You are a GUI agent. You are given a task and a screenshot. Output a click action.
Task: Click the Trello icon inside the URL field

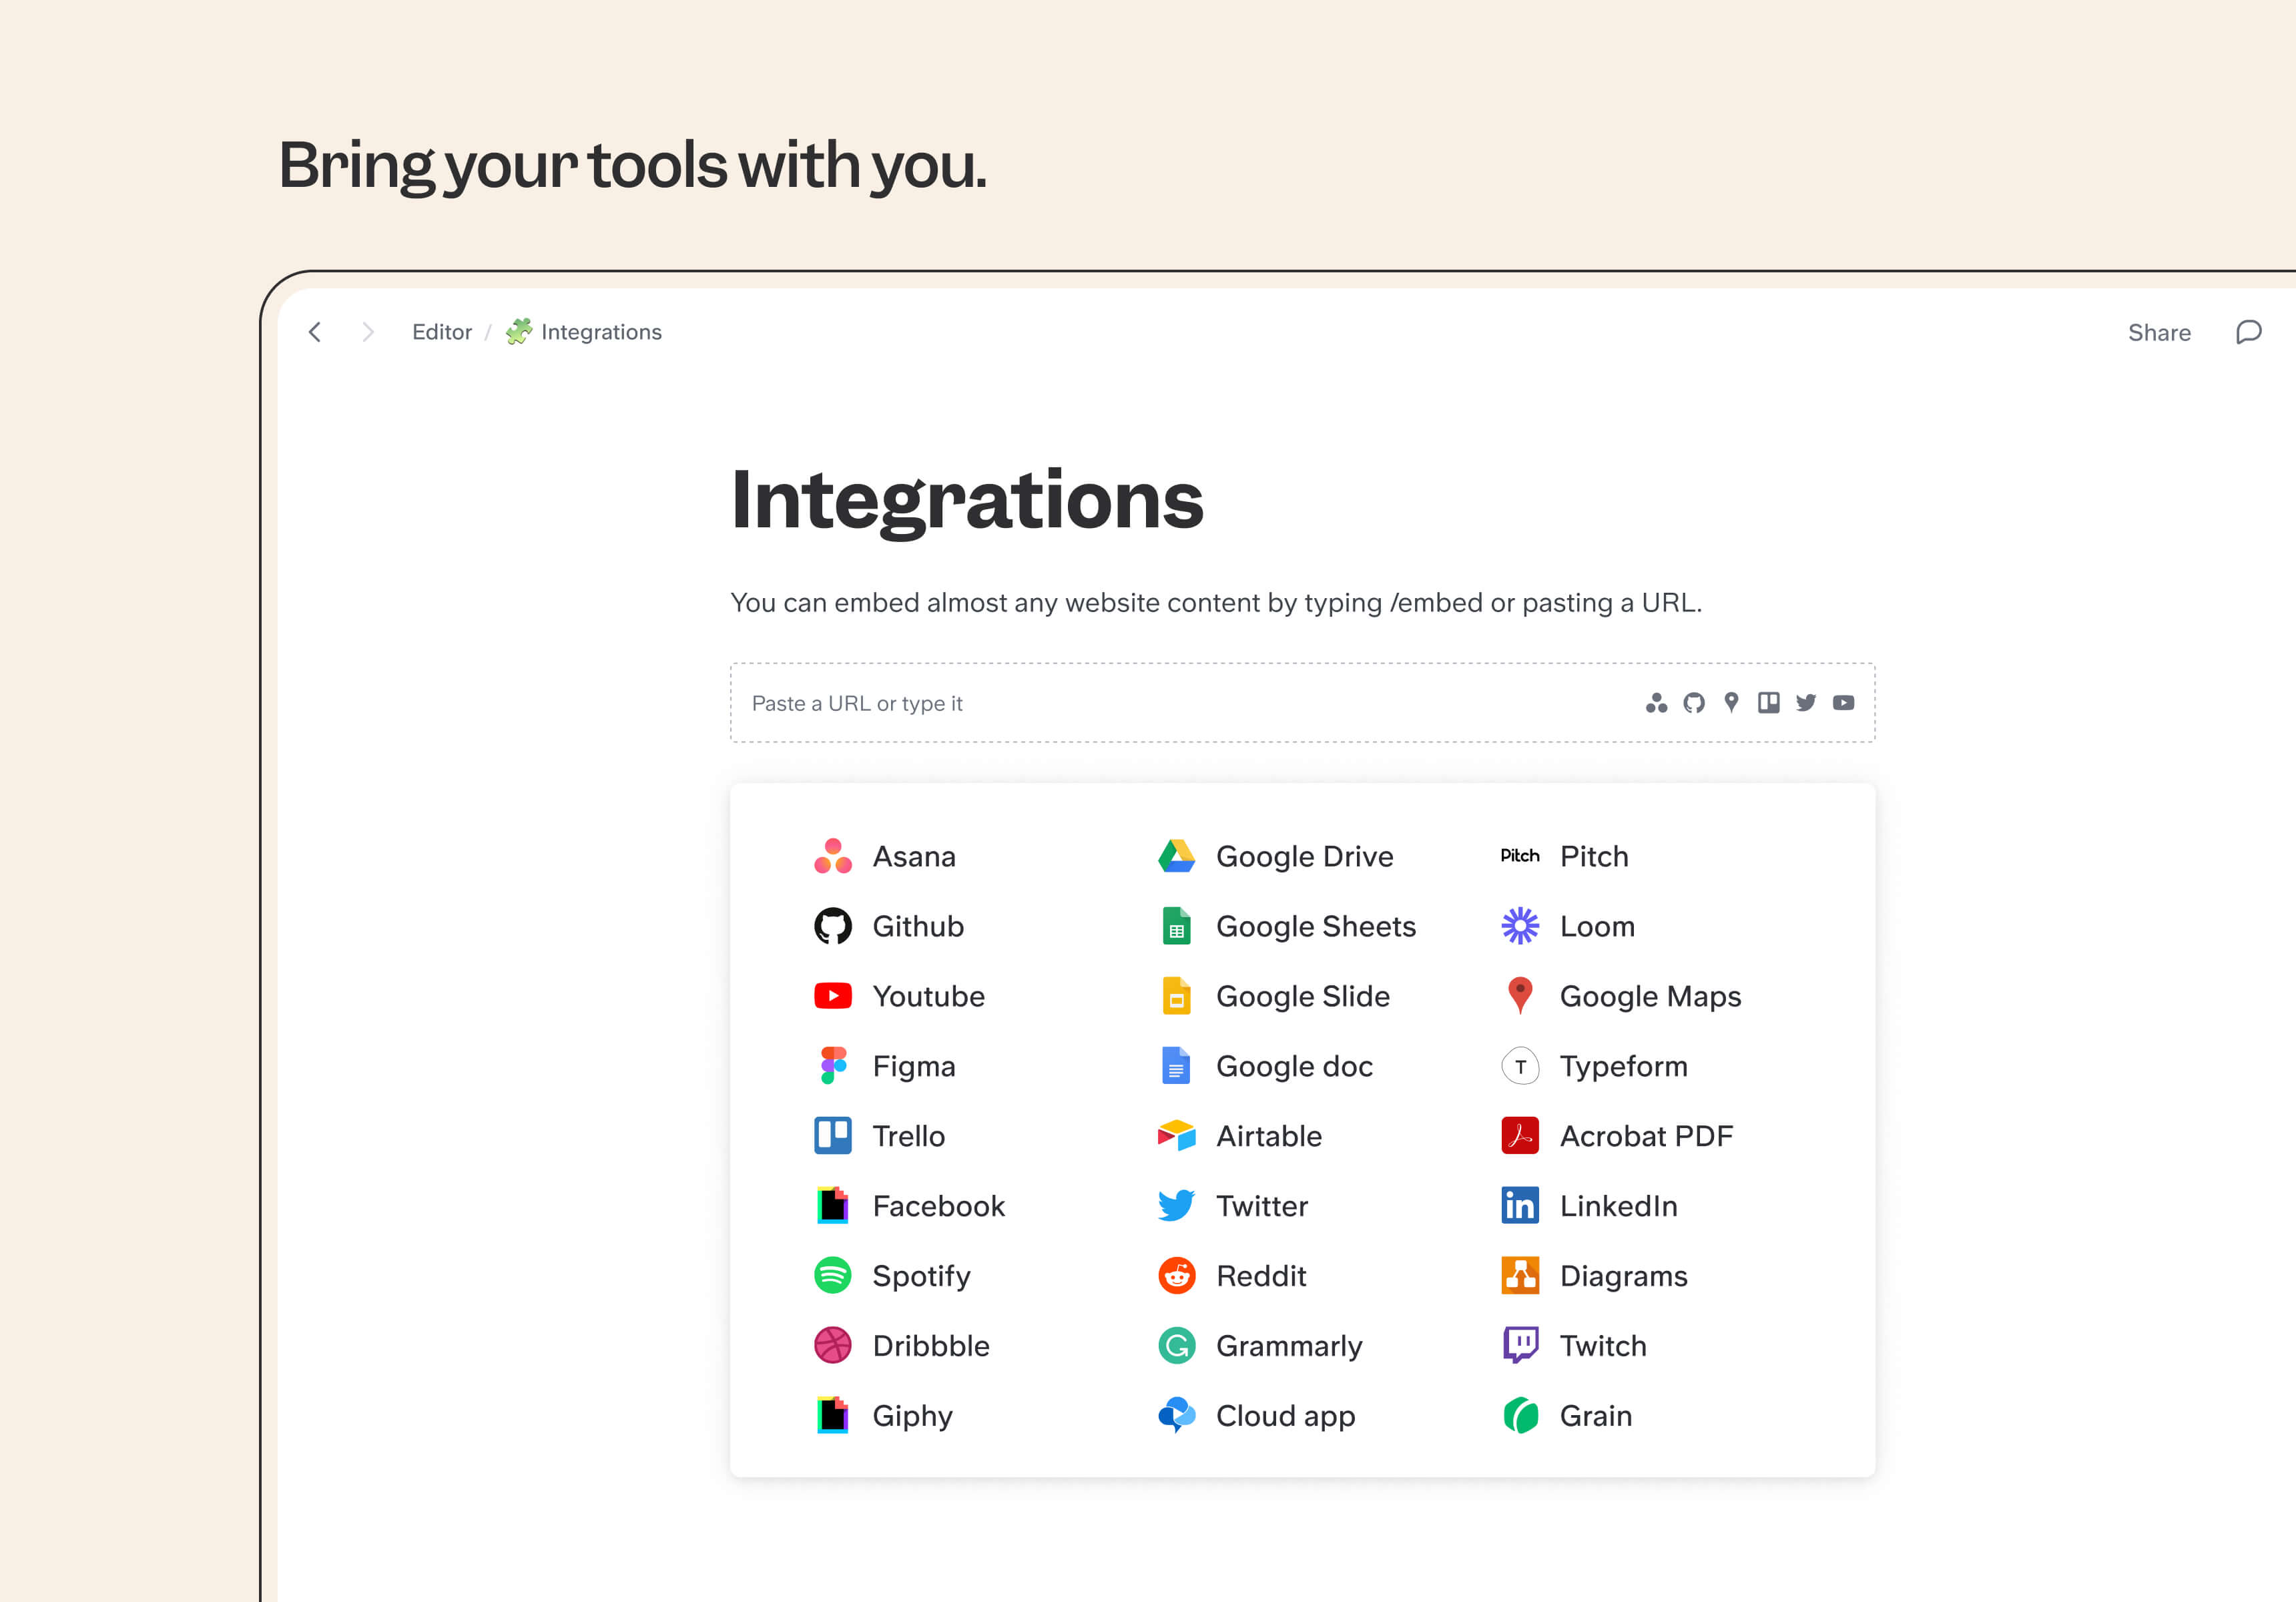coord(1769,703)
